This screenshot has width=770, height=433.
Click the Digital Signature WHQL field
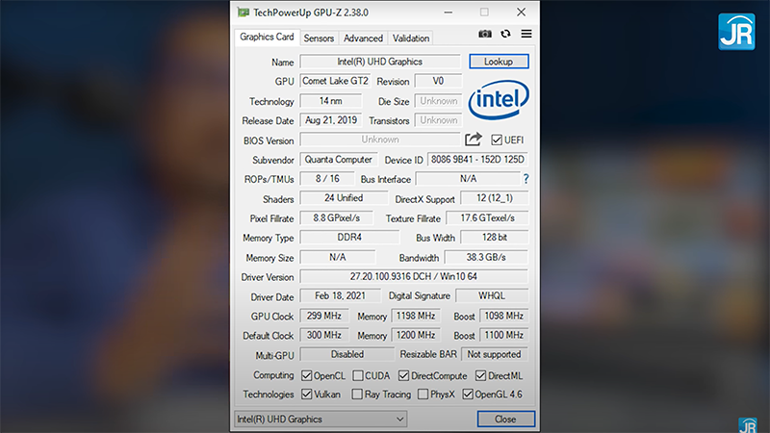click(492, 296)
